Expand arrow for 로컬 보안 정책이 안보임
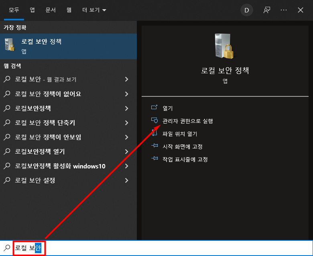Image resolution: width=313 pixels, height=256 pixels. 126,137
